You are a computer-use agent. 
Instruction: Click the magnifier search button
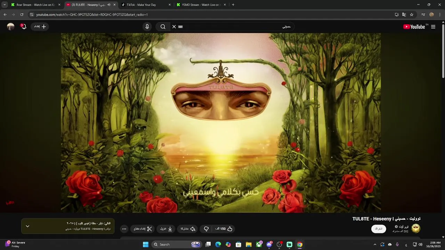click(163, 27)
